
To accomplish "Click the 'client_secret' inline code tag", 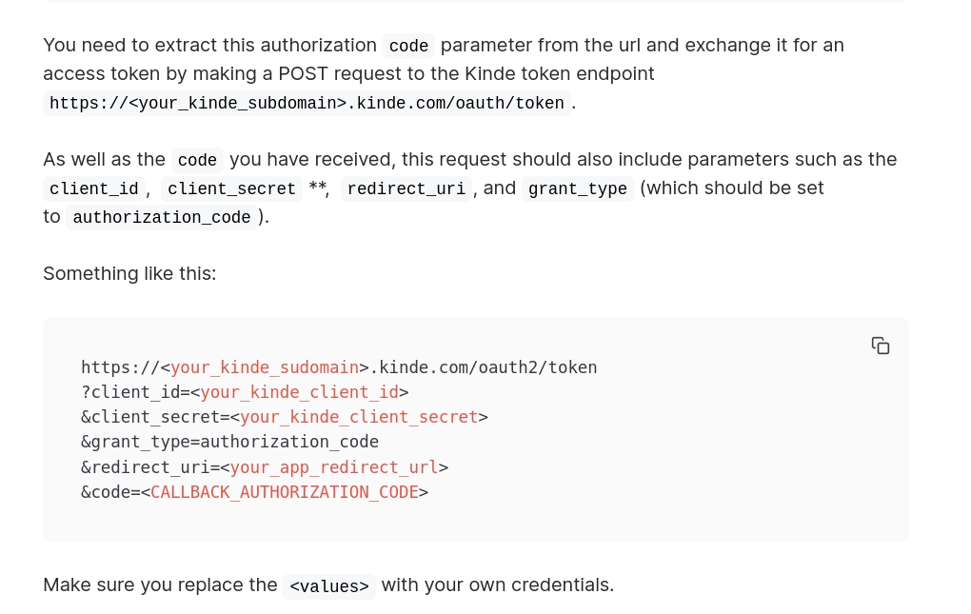I will coord(231,188).
